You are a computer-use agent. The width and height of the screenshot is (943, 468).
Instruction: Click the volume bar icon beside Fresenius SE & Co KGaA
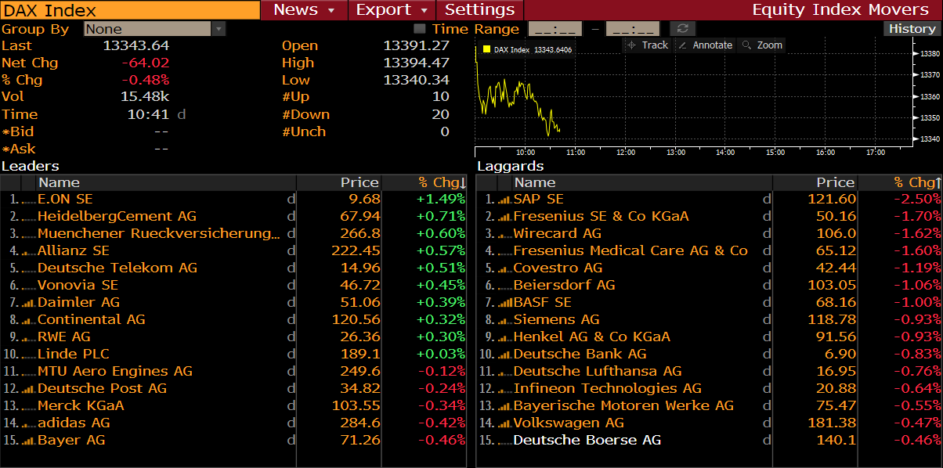pyautogui.click(x=504, y=217)
